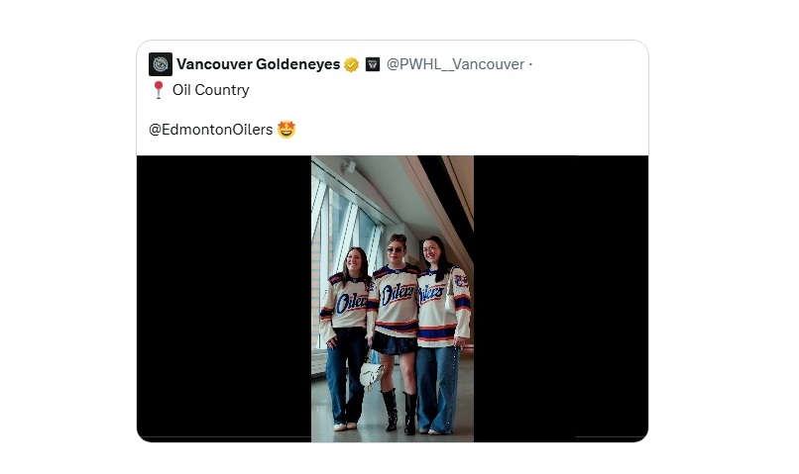Viewport: 799px width, 474px height.
Task: Click the "Oil Country" post text
Action: [211, 90]
